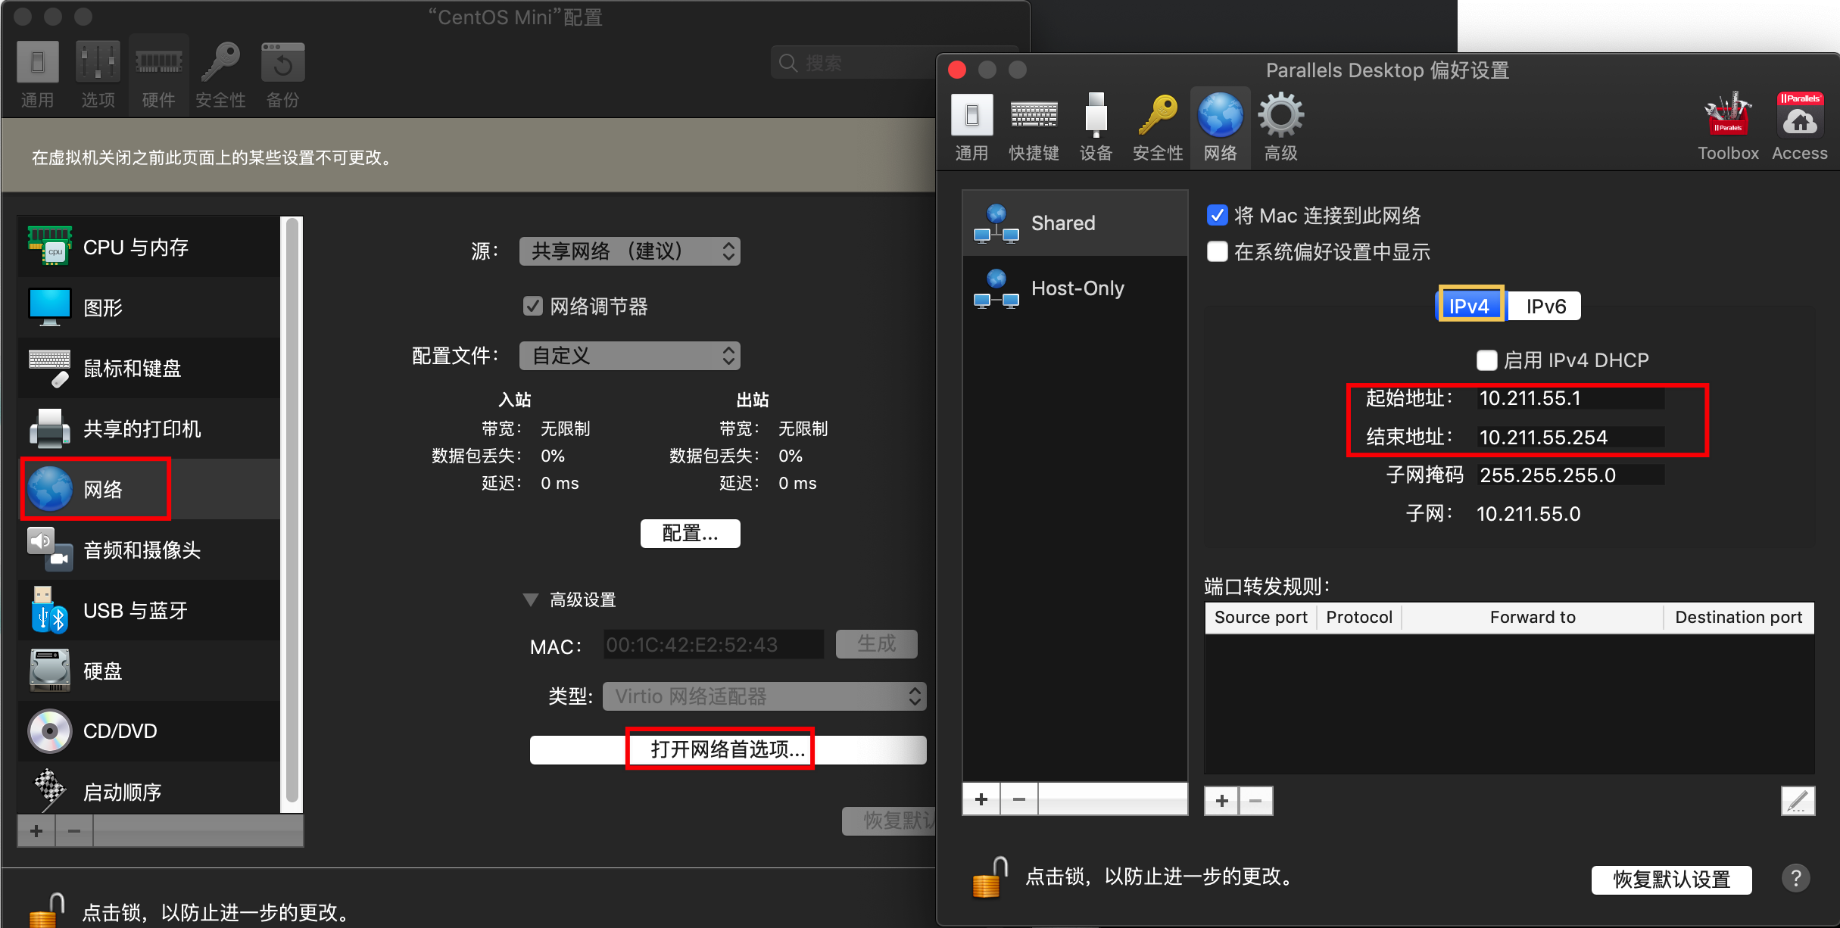Select 音频和摄像头 in hardware list
This screenshot has height=928, width=1840.
pos(149,550)
